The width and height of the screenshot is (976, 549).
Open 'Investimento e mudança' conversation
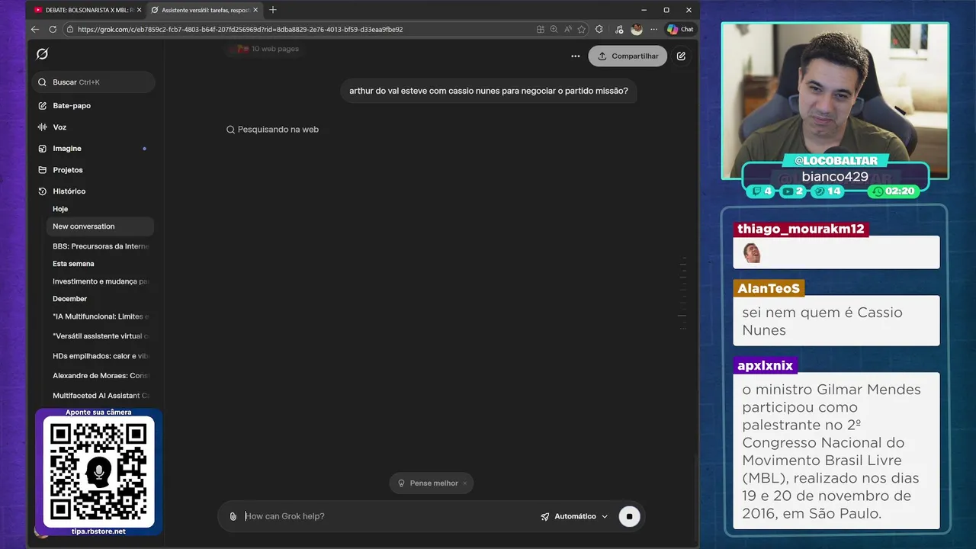100,281
